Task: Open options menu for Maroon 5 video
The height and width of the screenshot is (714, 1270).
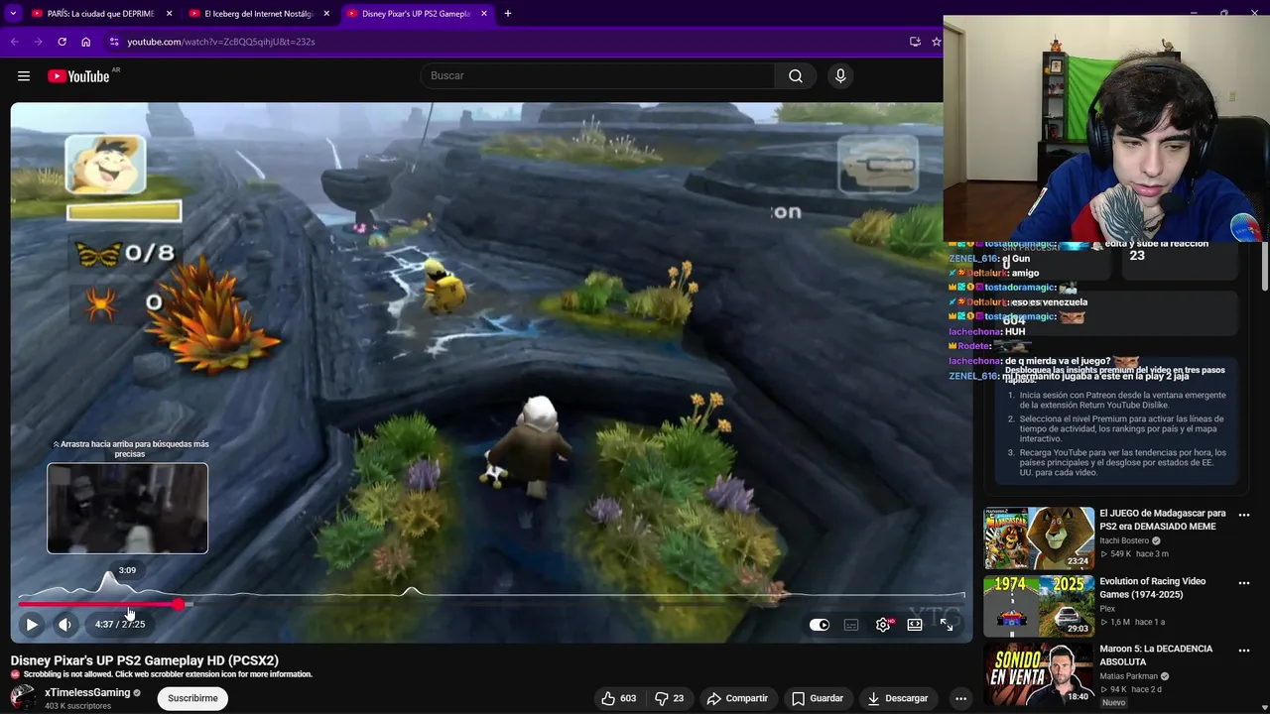Action: click(x=1244, y=651)
